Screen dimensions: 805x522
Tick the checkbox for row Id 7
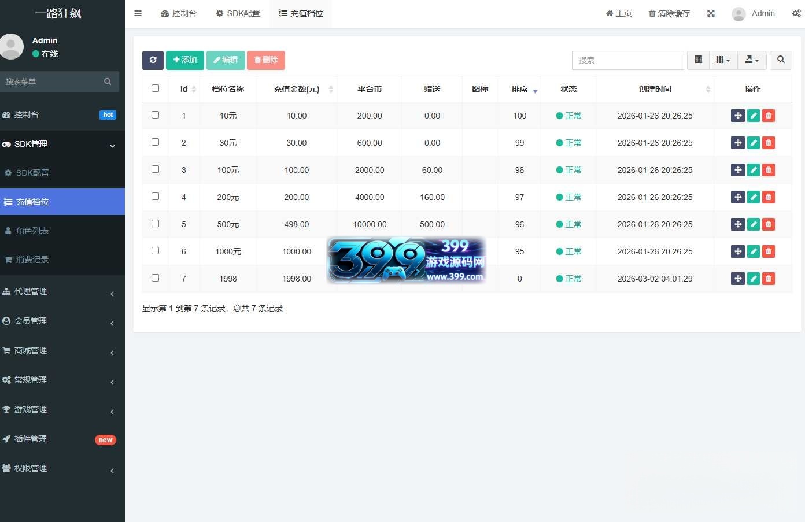click(155, 278)
